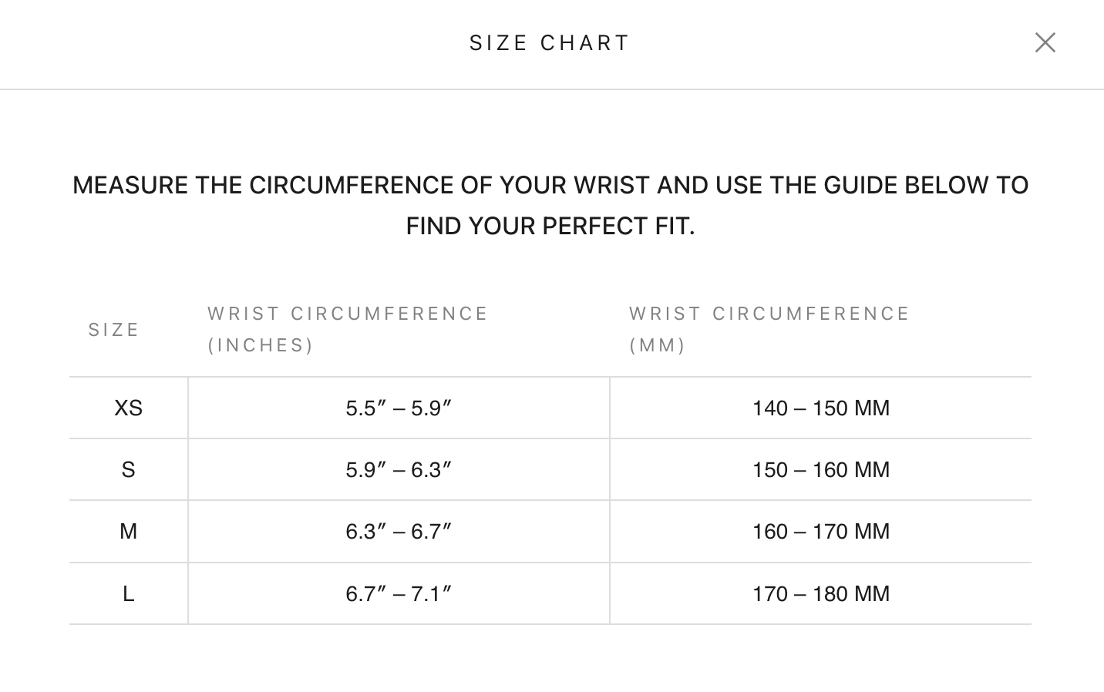This screenshot has width=1104, height=692.
Task: Click the dialog's top header bar
Action: 552,44
